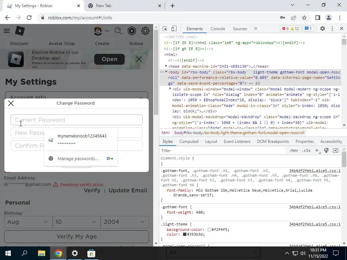Click the password key icon in address bar

point(283,18)
